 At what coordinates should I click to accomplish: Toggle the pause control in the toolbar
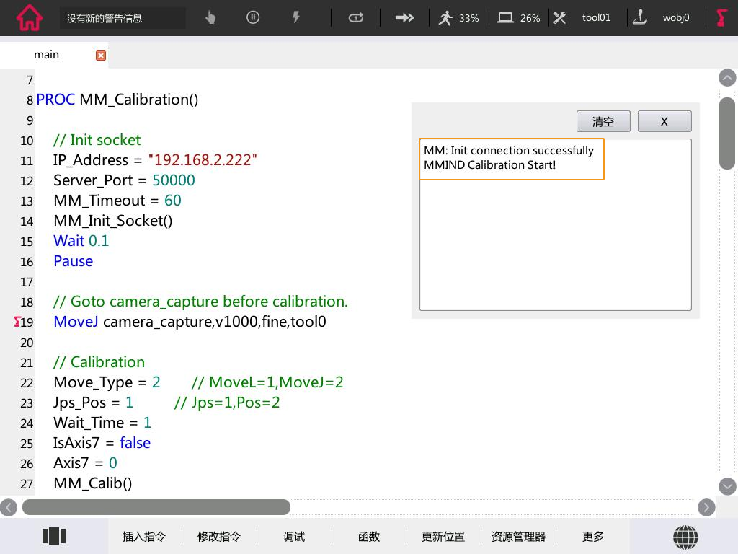252,17
